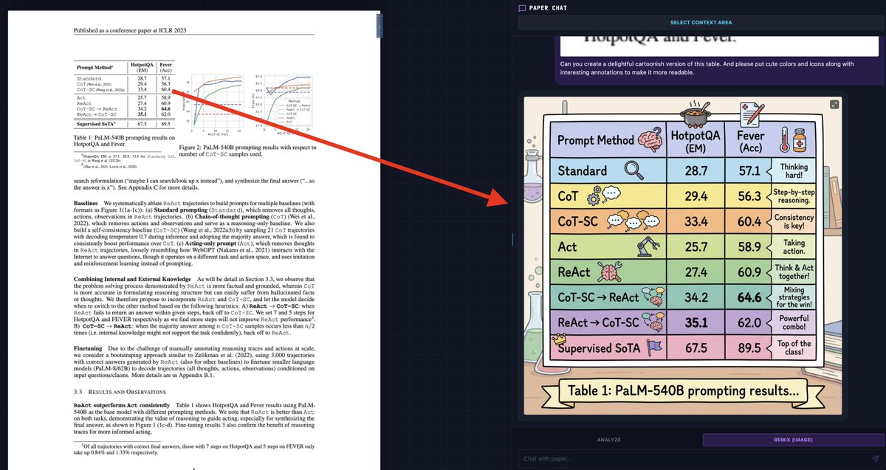
Task: Expand the generated cartoon table image to fullscreen
Action: [x=834, y=104]
